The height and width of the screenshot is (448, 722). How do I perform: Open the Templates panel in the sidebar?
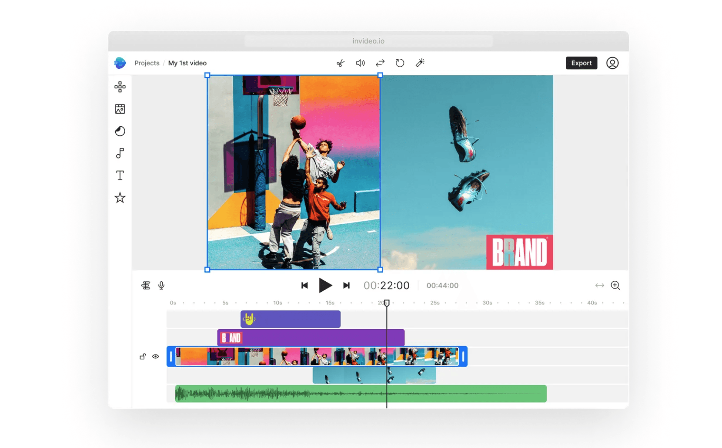coord(120,86)
